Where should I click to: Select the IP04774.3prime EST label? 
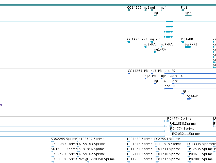(x=182, y=129)
